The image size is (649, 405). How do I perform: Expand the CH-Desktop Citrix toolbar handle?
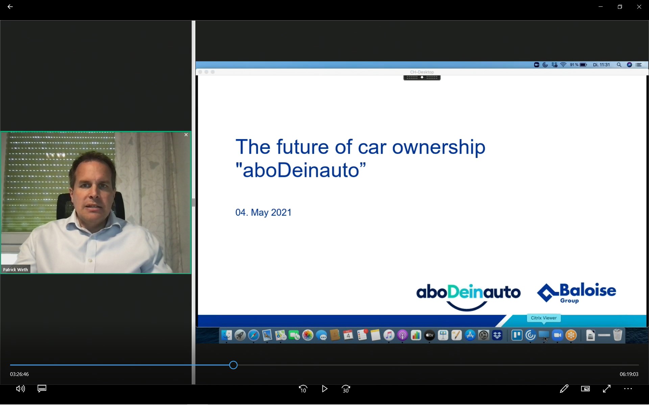pyautogui.click(x=422, y=78)
